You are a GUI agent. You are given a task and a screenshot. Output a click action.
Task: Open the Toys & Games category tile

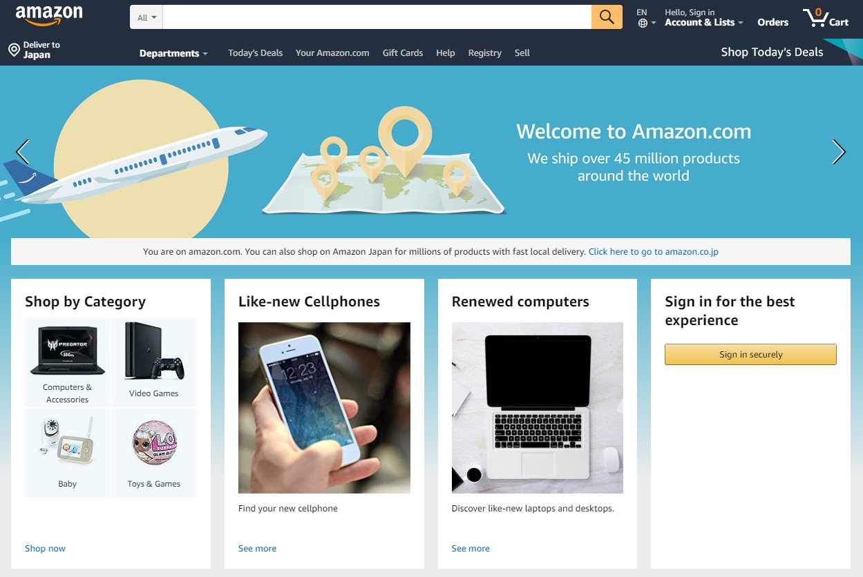[x=153, y=453]
